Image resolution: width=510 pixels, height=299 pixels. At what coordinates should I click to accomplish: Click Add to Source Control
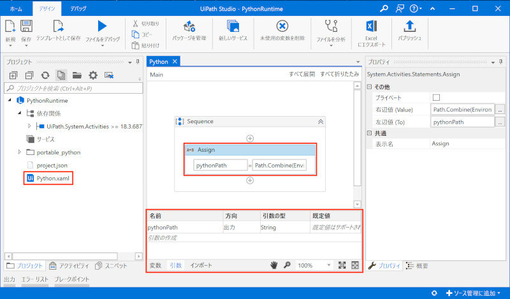(472, 293)
